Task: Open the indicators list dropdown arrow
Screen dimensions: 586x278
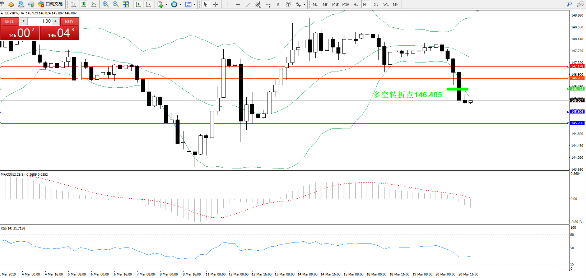Action: point(166,5)
